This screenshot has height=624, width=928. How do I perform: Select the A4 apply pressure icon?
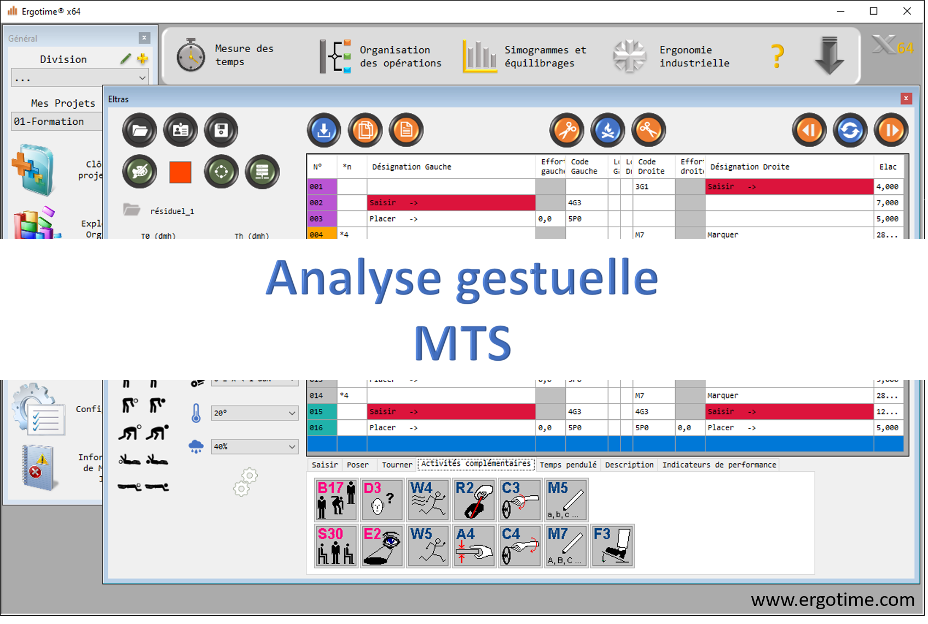(x=474, y=546)
